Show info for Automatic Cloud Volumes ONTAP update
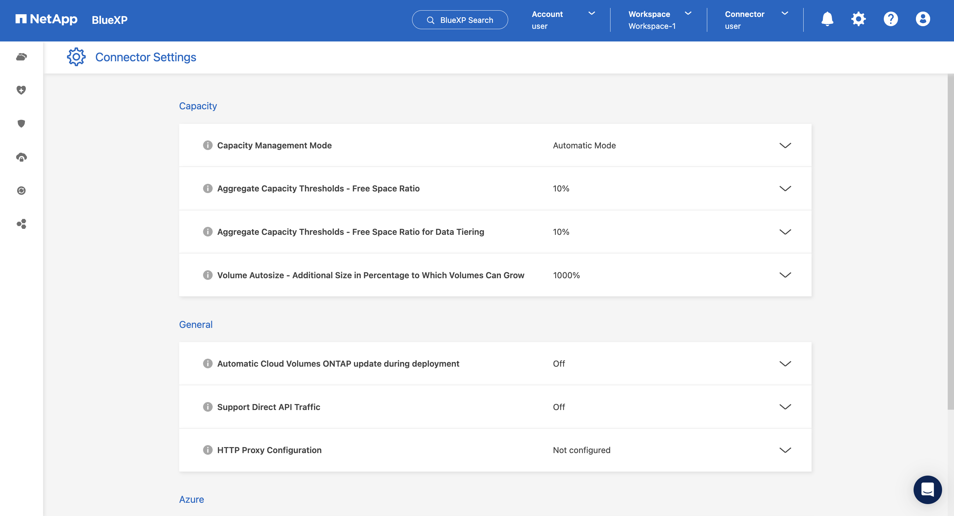This screenshot has width=954, height=516. [208, 364]
